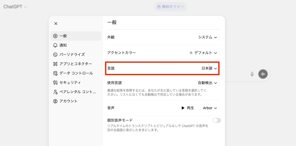Viewport: 296px width, 146px height.
Task: Click the パーソナライズ icon in sidebar
Action: [55, 55]
